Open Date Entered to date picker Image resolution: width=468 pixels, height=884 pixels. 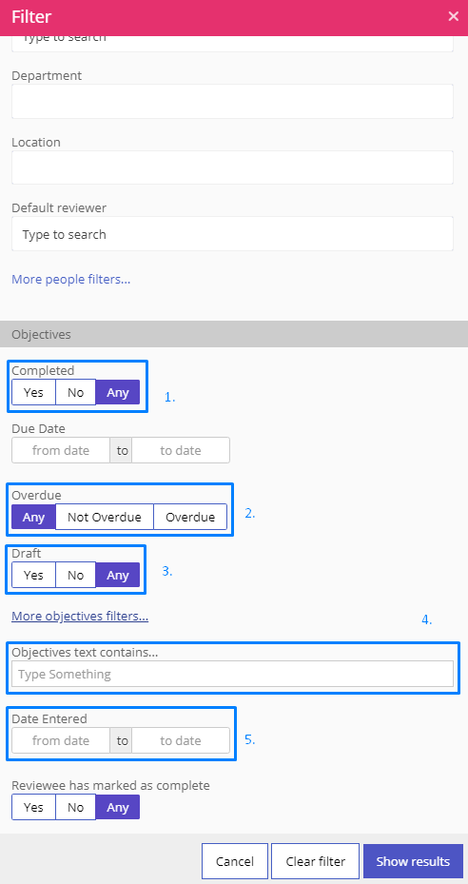181,741
